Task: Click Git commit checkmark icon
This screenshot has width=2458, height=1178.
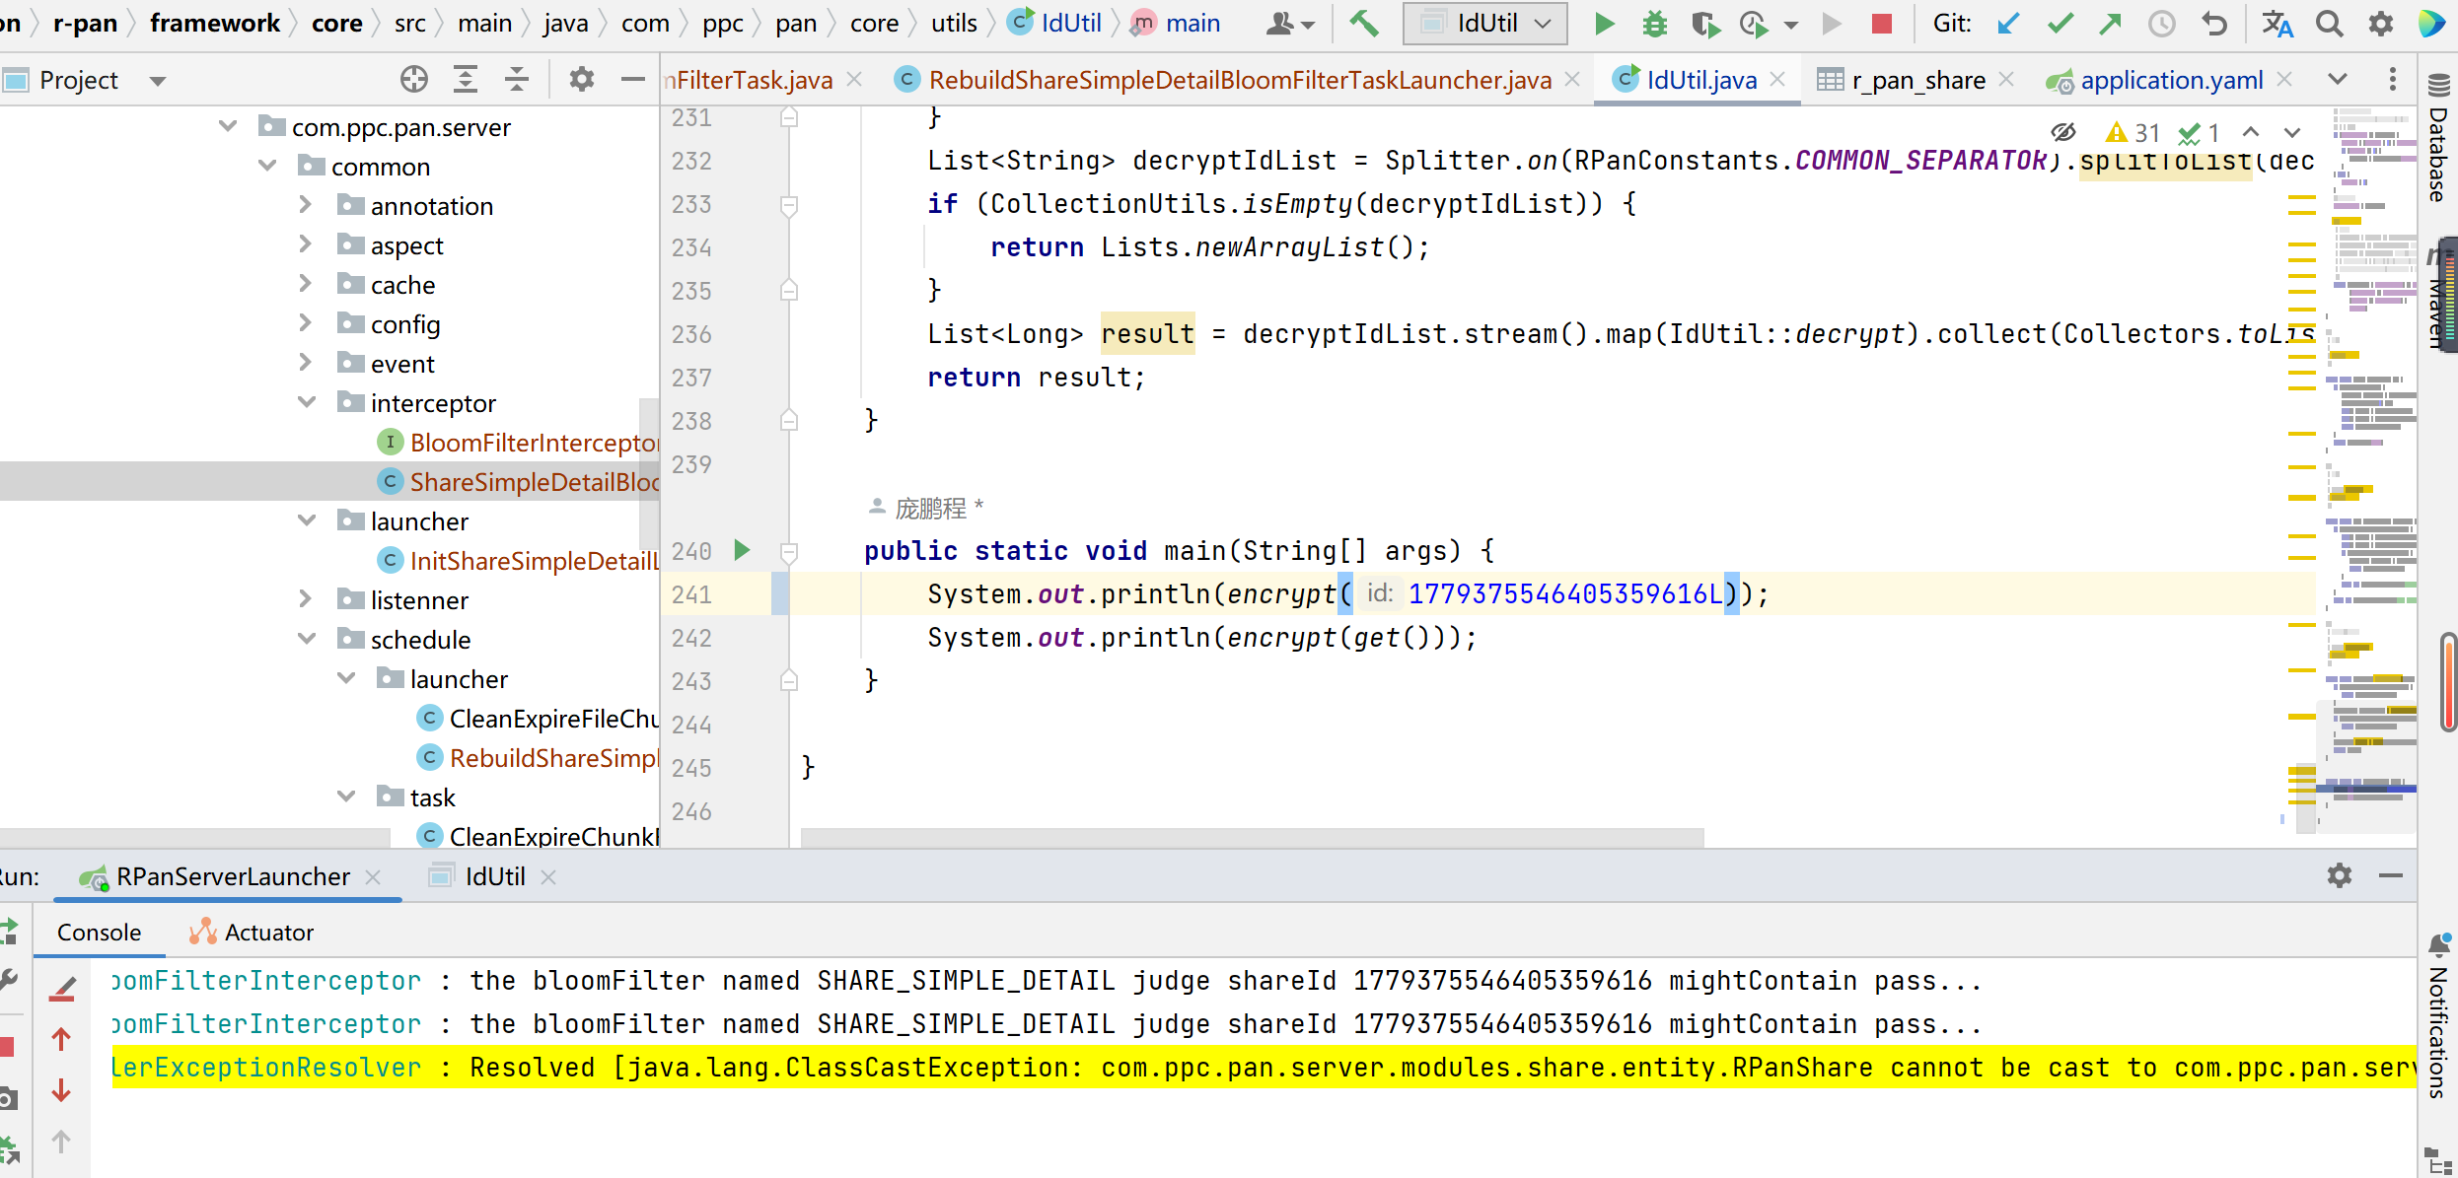Action: 2060,23
